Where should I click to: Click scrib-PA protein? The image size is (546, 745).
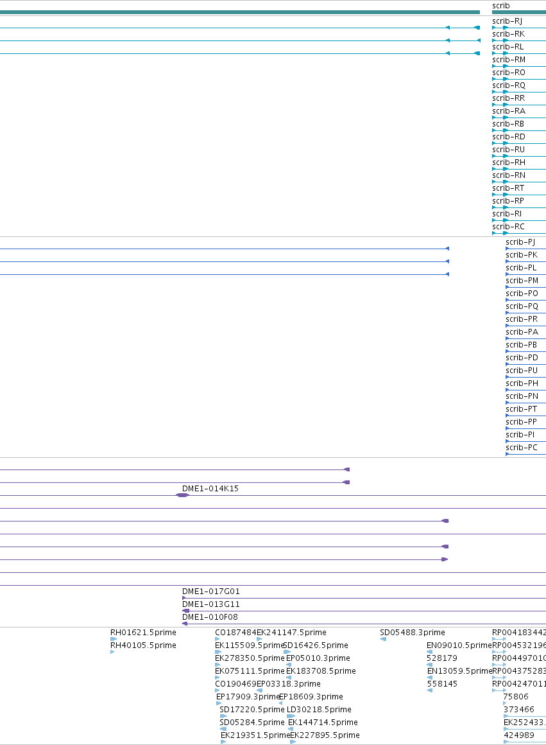[x=522, y=331]
